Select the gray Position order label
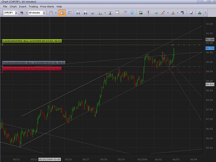Image resolution: width=216 pixels, height=162 pixels. [x=34, y=63]
